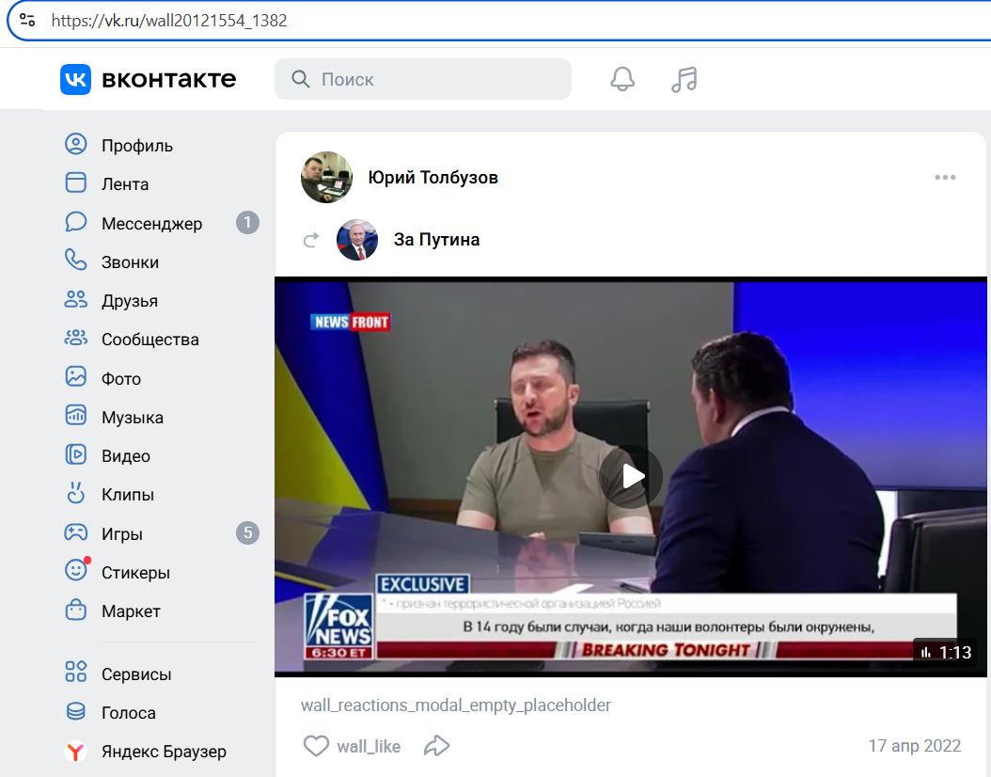
Task: Open Лента news feed
Action: click(125, 184)
